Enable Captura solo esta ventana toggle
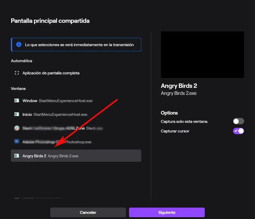Image resolution: width=255 pixels, height=219 pixels. click(238, 121)
